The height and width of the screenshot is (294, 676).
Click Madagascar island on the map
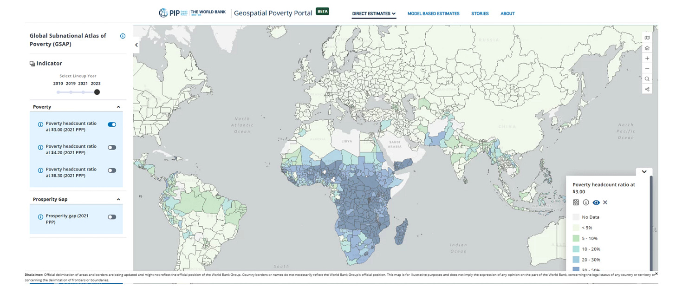pyautogui.click(x=402, y=231)
